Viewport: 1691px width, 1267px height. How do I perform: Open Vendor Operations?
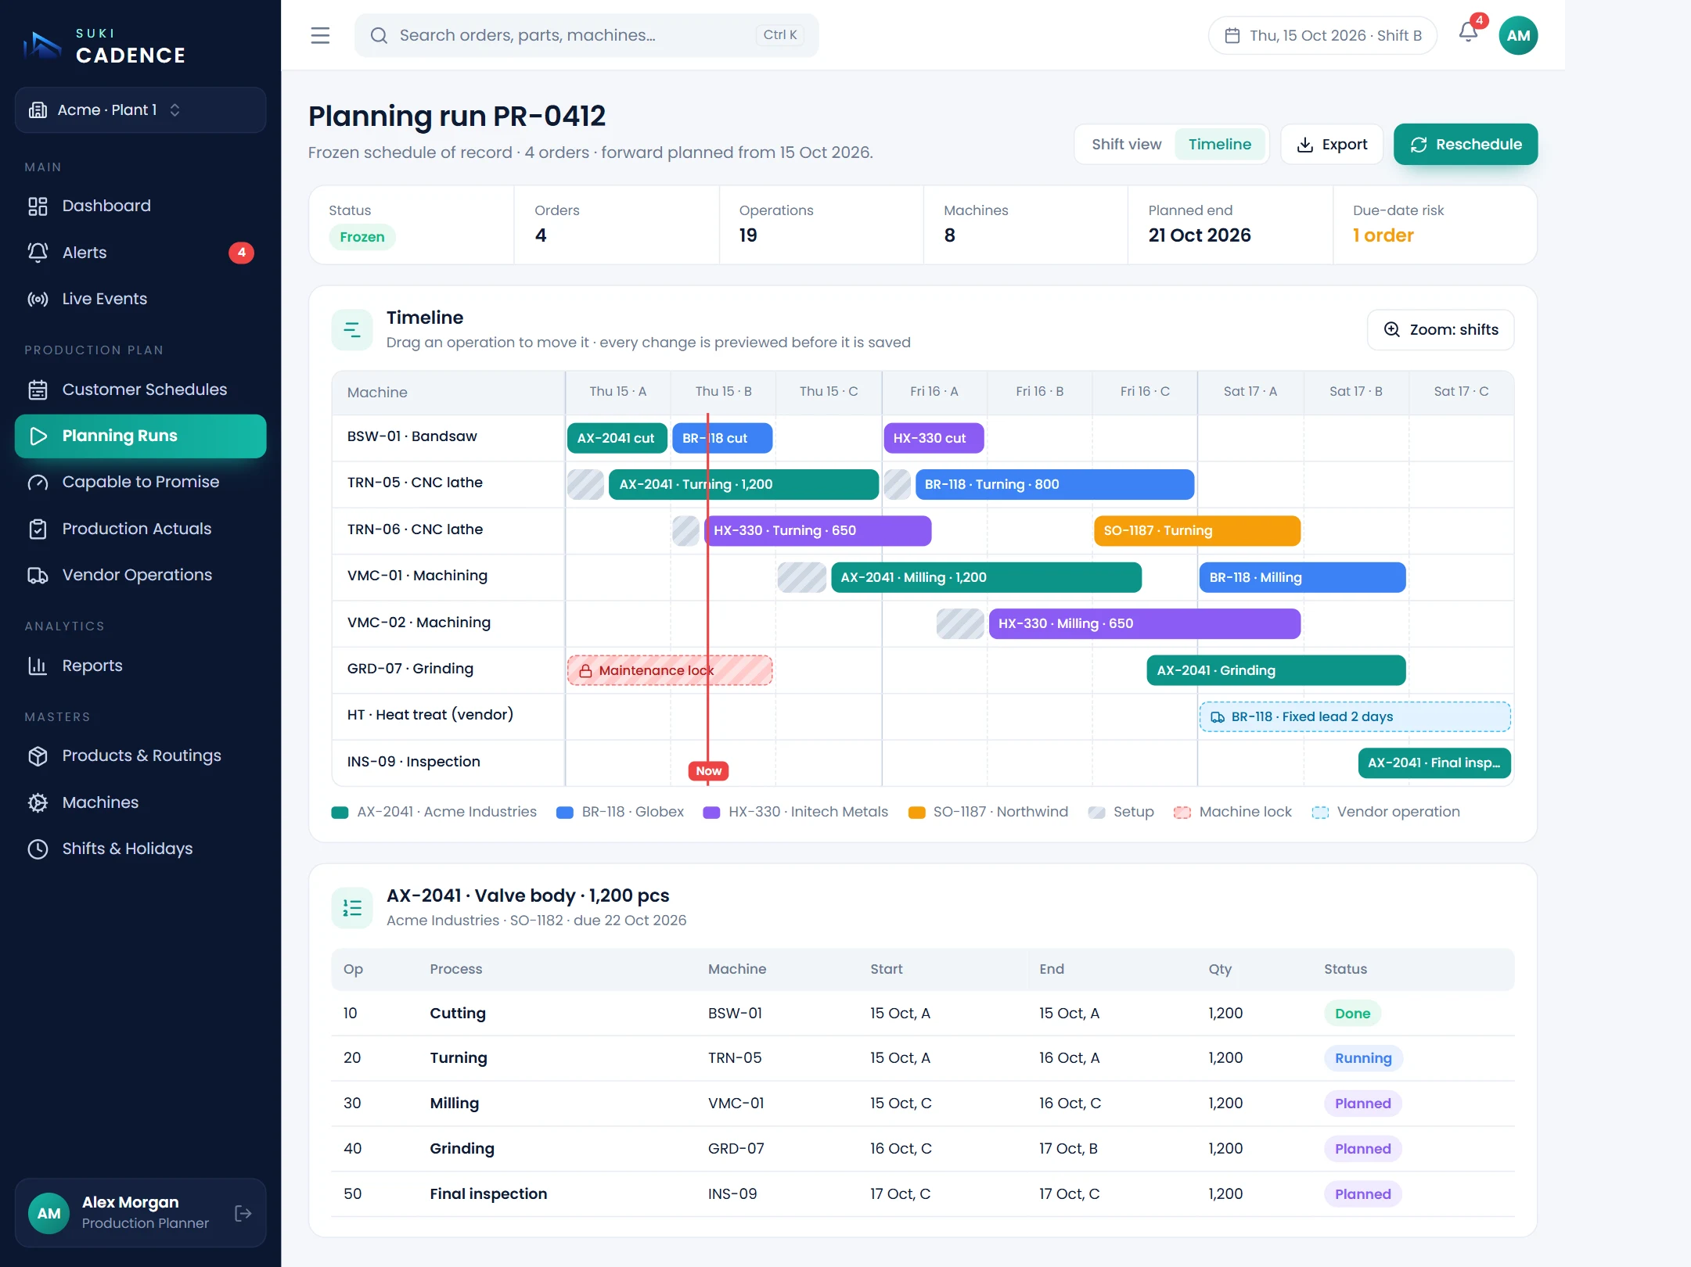[140, 575]
